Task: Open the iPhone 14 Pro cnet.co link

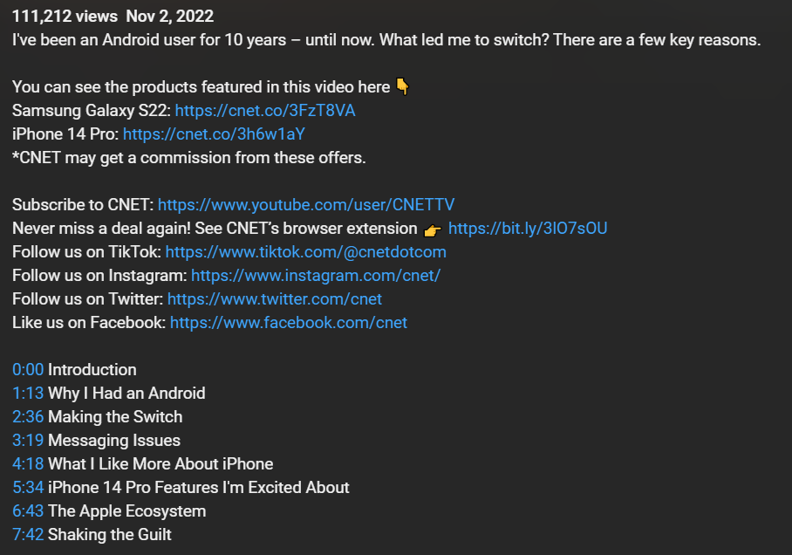Action: tap(214, 134)
